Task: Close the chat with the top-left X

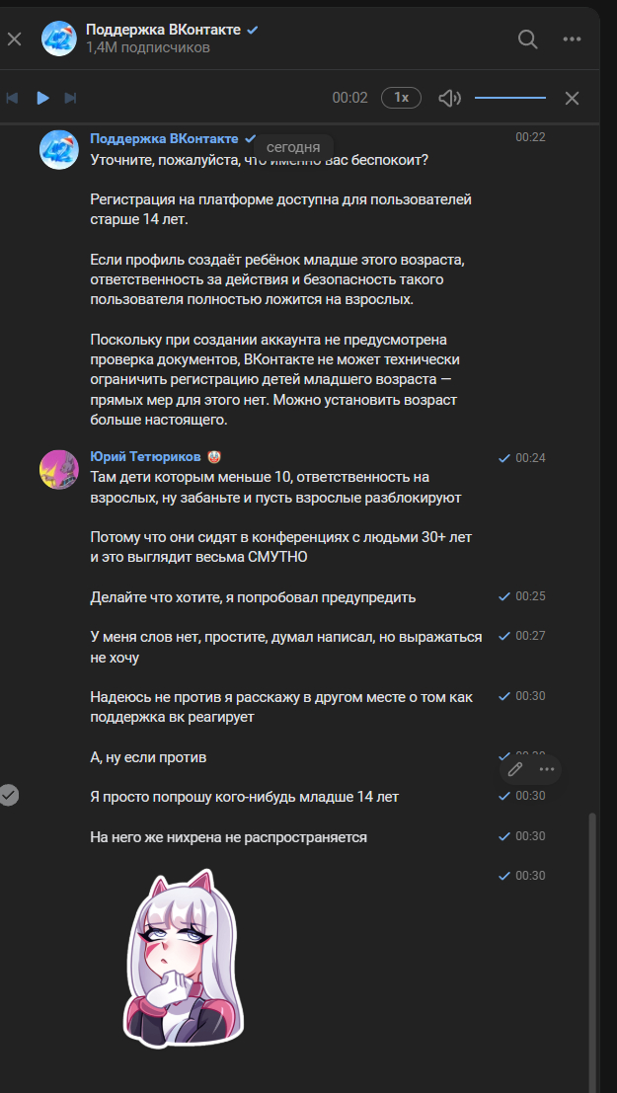Action: tap(14, 39)
